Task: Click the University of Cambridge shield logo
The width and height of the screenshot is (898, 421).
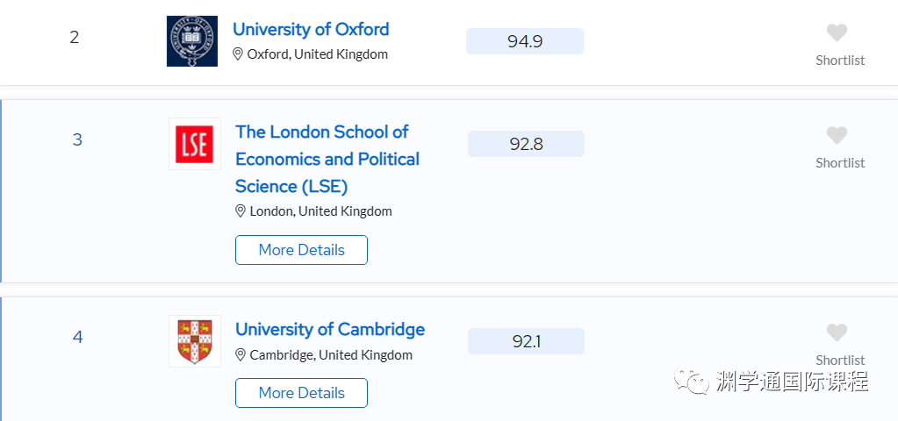Action: click(x=195, y=341)
